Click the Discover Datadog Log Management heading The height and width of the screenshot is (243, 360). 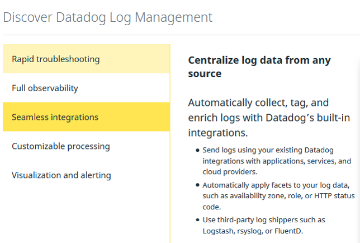click(x=108, y=17)
